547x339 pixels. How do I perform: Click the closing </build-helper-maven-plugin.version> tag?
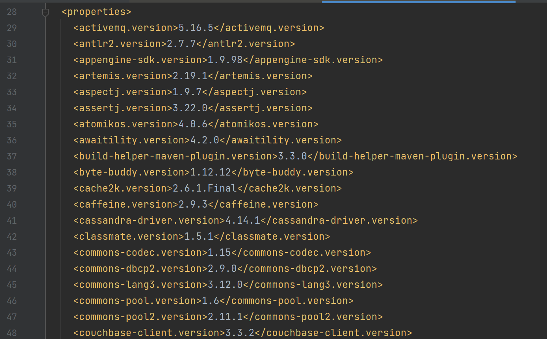[x=412, y=156]
